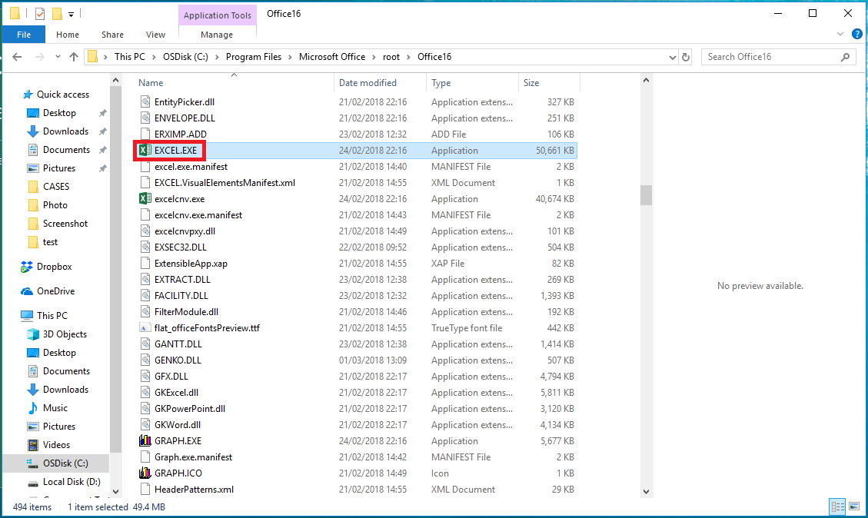Select the CASES folder in Quick access

(56, 187)
